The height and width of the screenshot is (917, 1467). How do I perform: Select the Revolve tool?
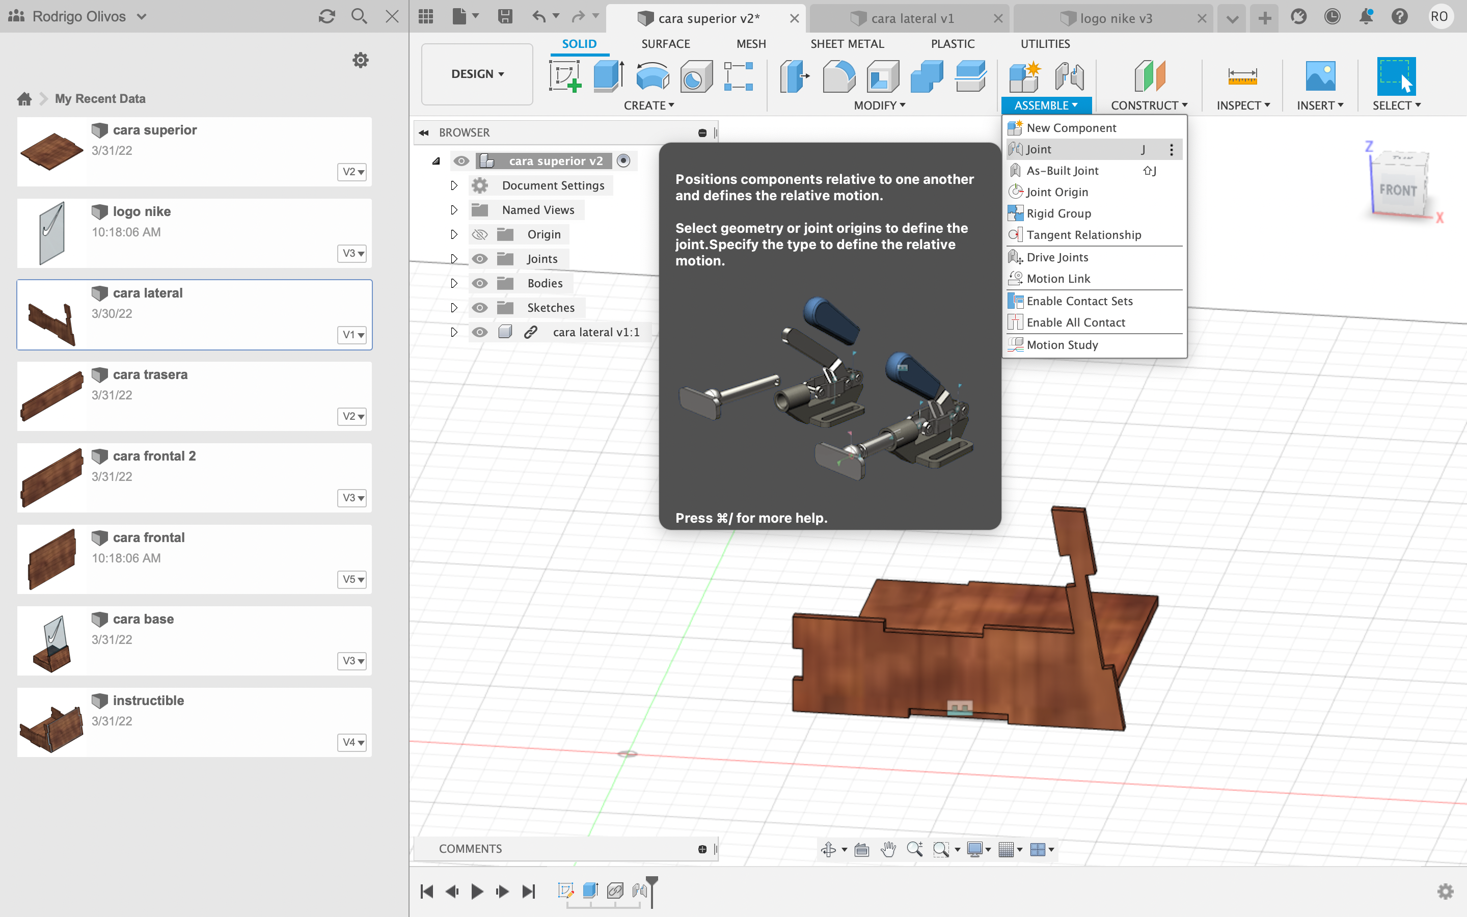tap(653, 77)
